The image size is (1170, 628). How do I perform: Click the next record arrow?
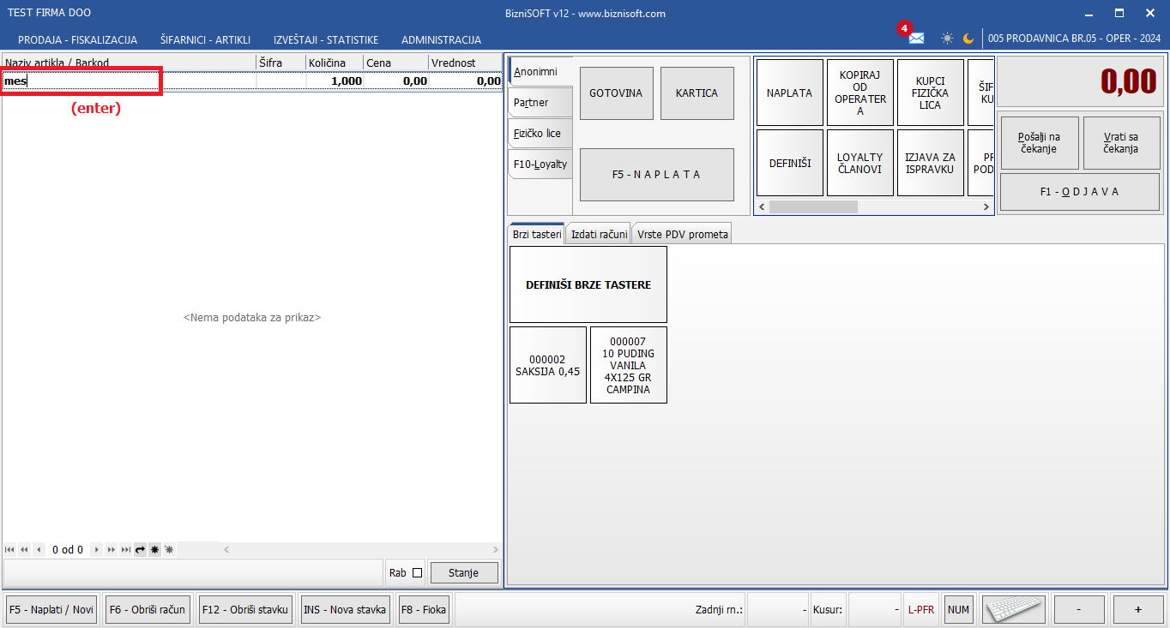click(97, 550)
